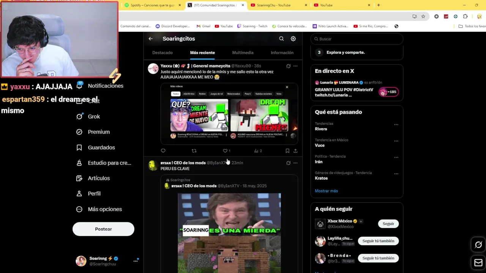The image size is (486, 273).
Task: Follow Xbox México with Seguir button
Action: pyautogui.click(x=388, y=224)
